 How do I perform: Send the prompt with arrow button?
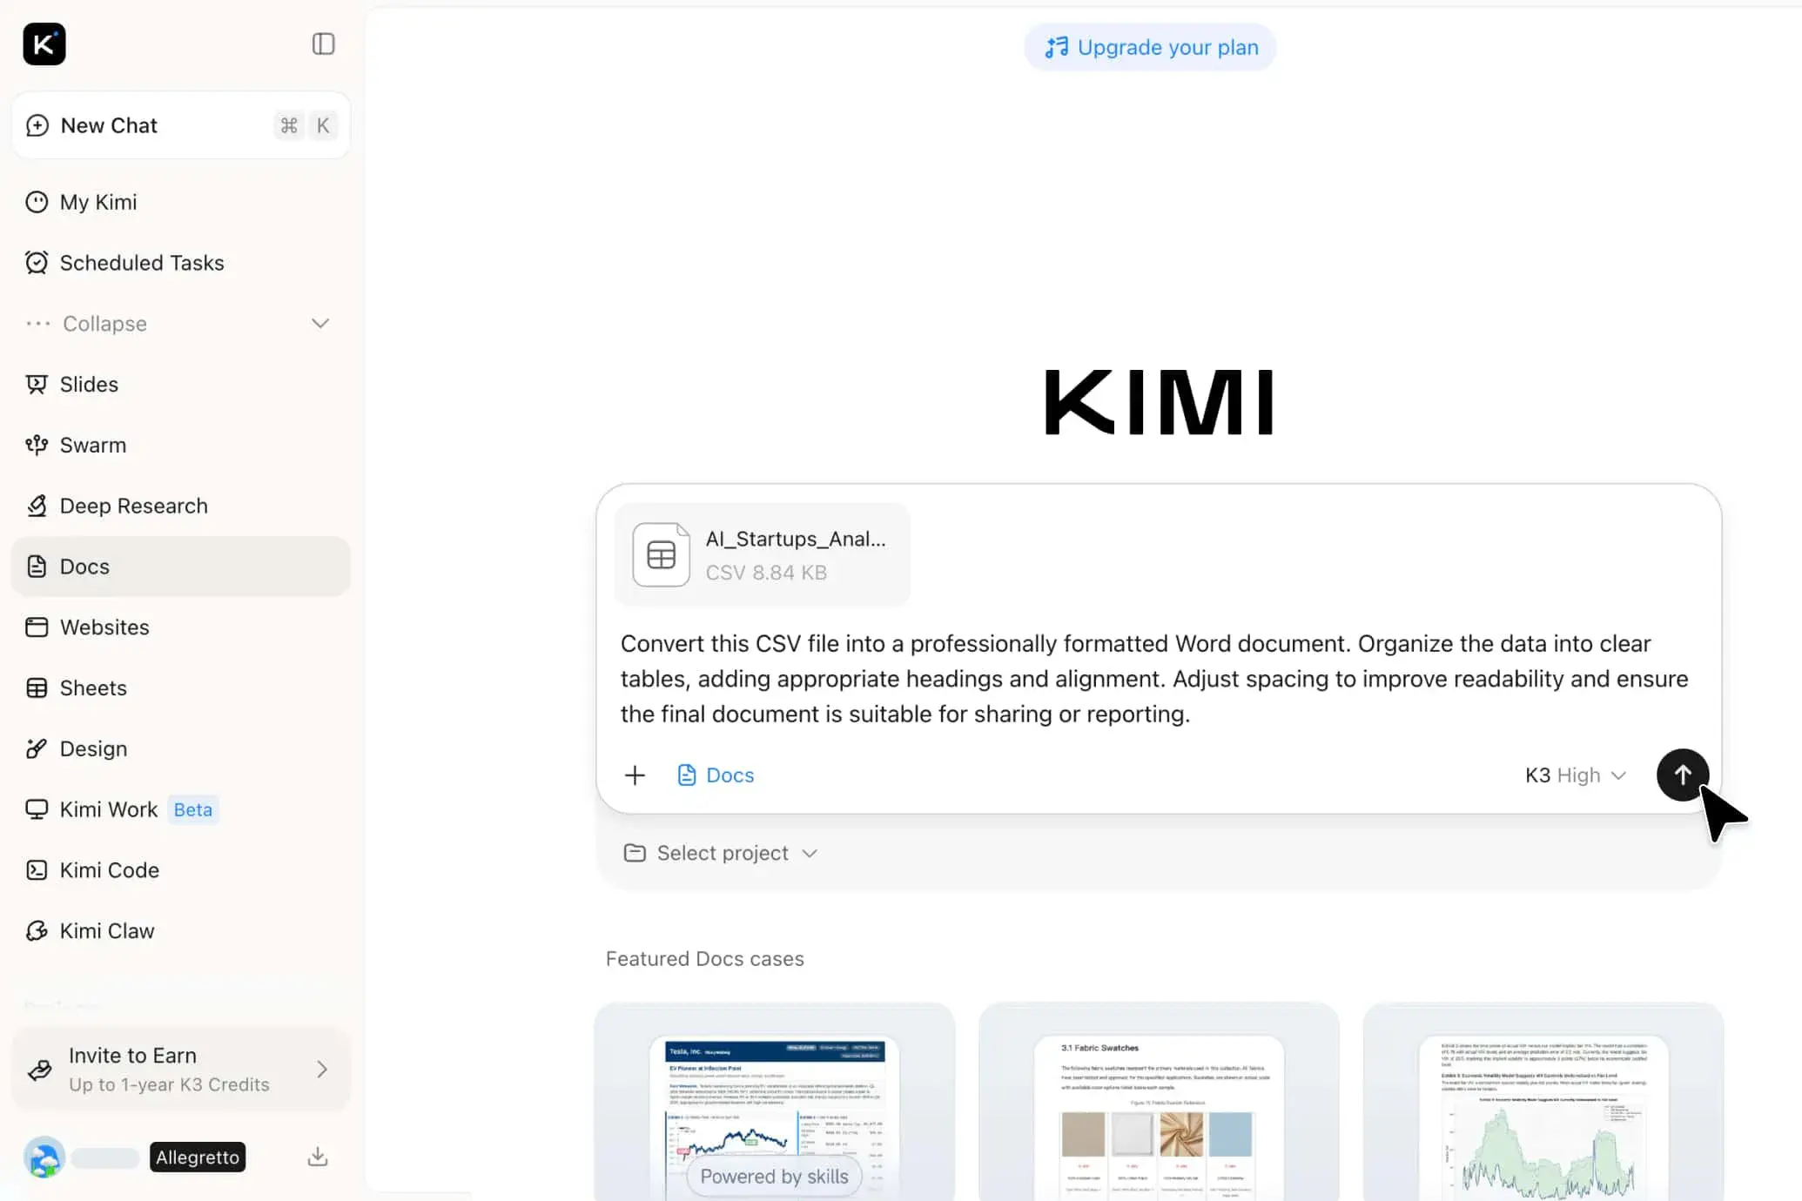tap(1682, 775)
